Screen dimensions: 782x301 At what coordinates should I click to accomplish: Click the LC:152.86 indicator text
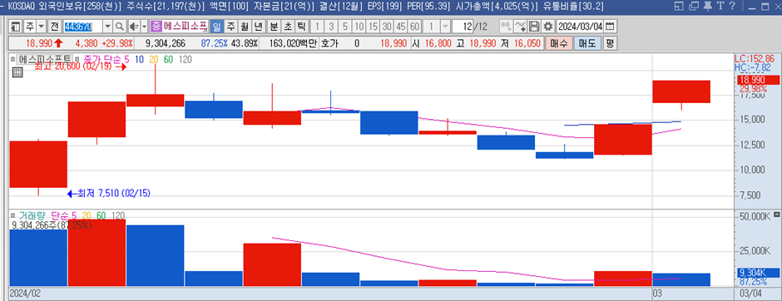click(x=755, y=58)
